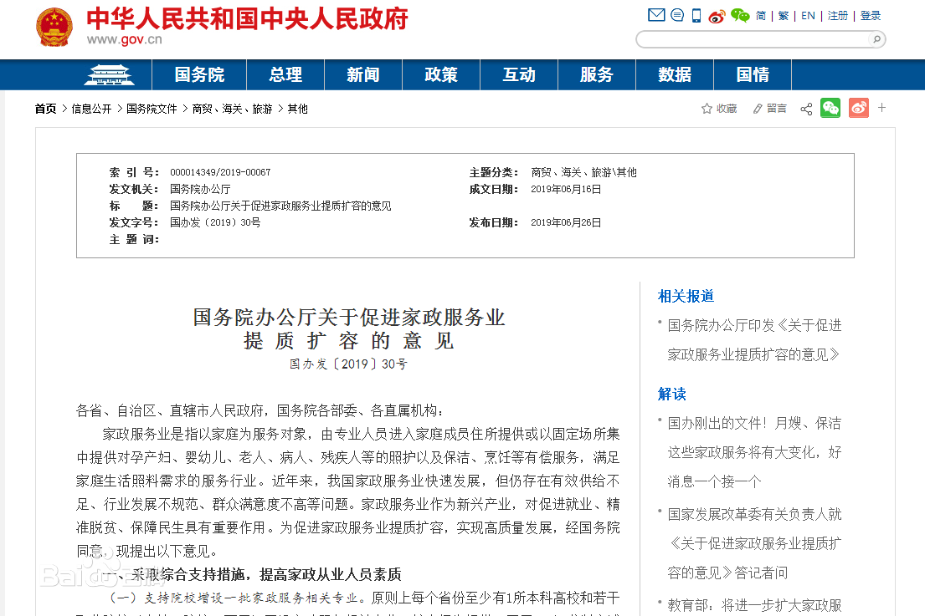Click the 首页 breadcrumb link
Viewport: 925px width, 616px height.
(45, 109)
